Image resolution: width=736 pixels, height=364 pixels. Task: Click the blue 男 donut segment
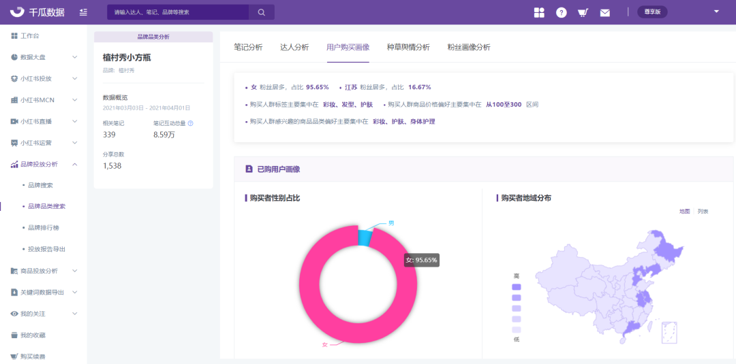pyautogui.click(x=364, y=238)
